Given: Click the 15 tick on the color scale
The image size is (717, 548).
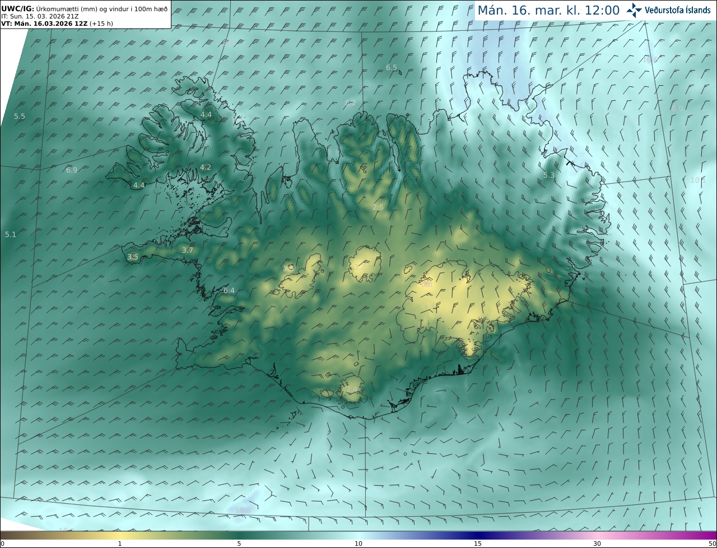Looking at the screenshot, I should click(478, 544).
